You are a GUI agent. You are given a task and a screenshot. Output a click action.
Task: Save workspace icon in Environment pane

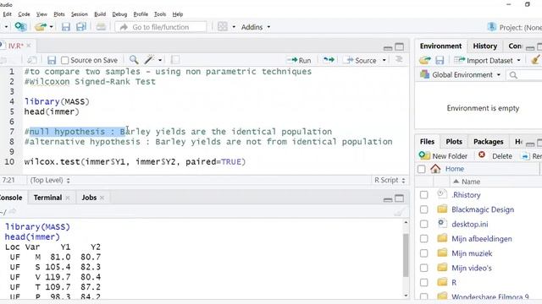440,61
